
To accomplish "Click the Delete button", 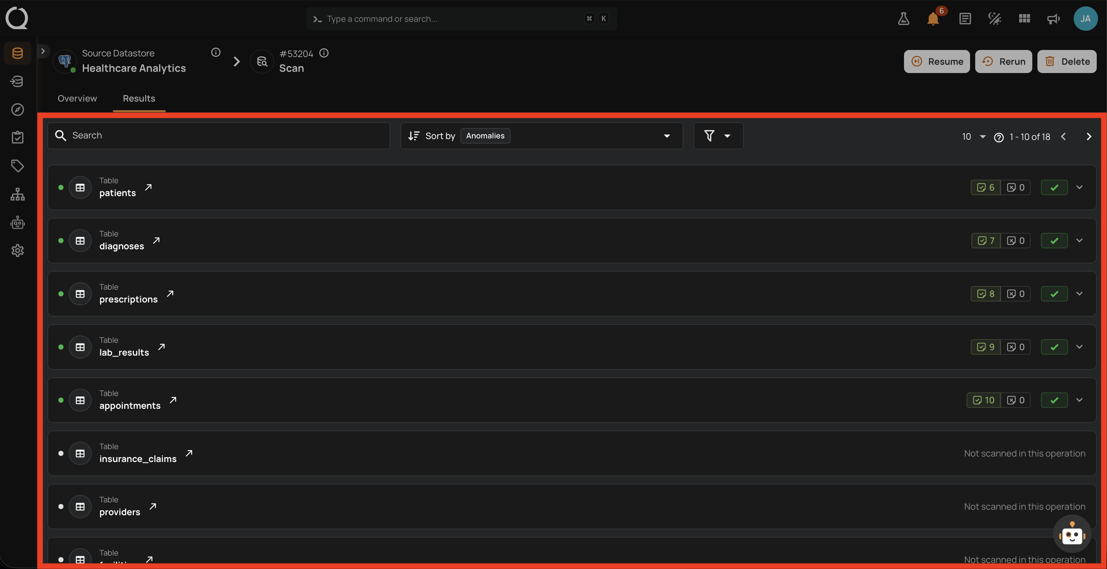I will [x=1067, y=62].
